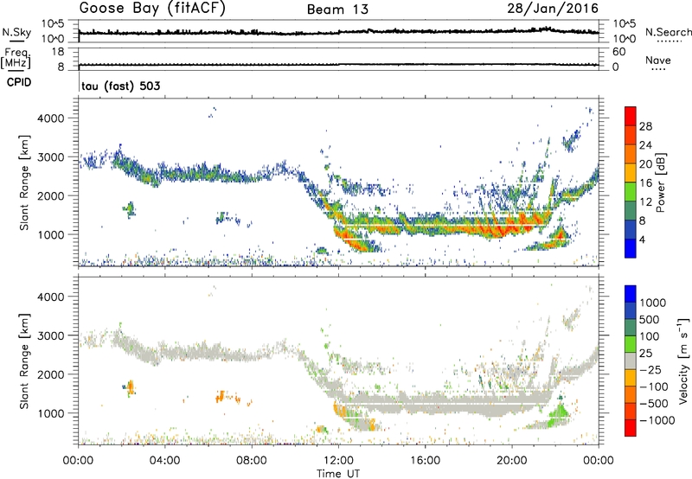
Task: Click the "100" velocity color bar label
Action: [x=650, y=336]
